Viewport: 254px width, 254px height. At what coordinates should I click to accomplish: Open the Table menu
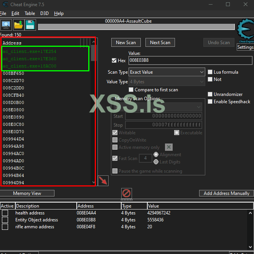tap(30, 13)
